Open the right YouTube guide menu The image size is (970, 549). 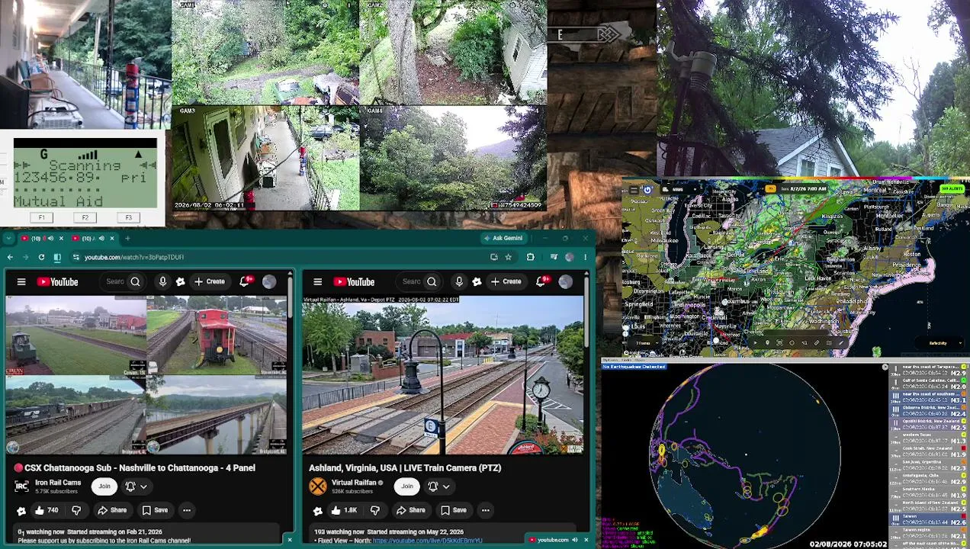[x=318, y=282]
